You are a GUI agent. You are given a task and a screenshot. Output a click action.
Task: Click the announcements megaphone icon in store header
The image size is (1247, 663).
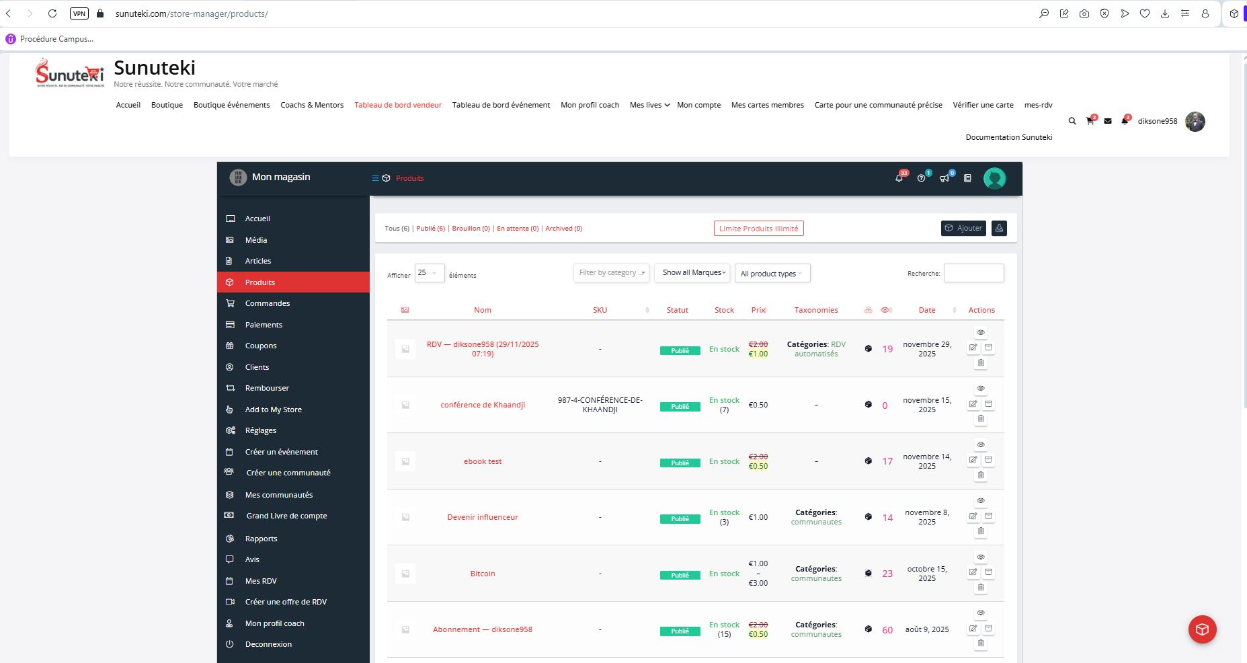[944, 178]
